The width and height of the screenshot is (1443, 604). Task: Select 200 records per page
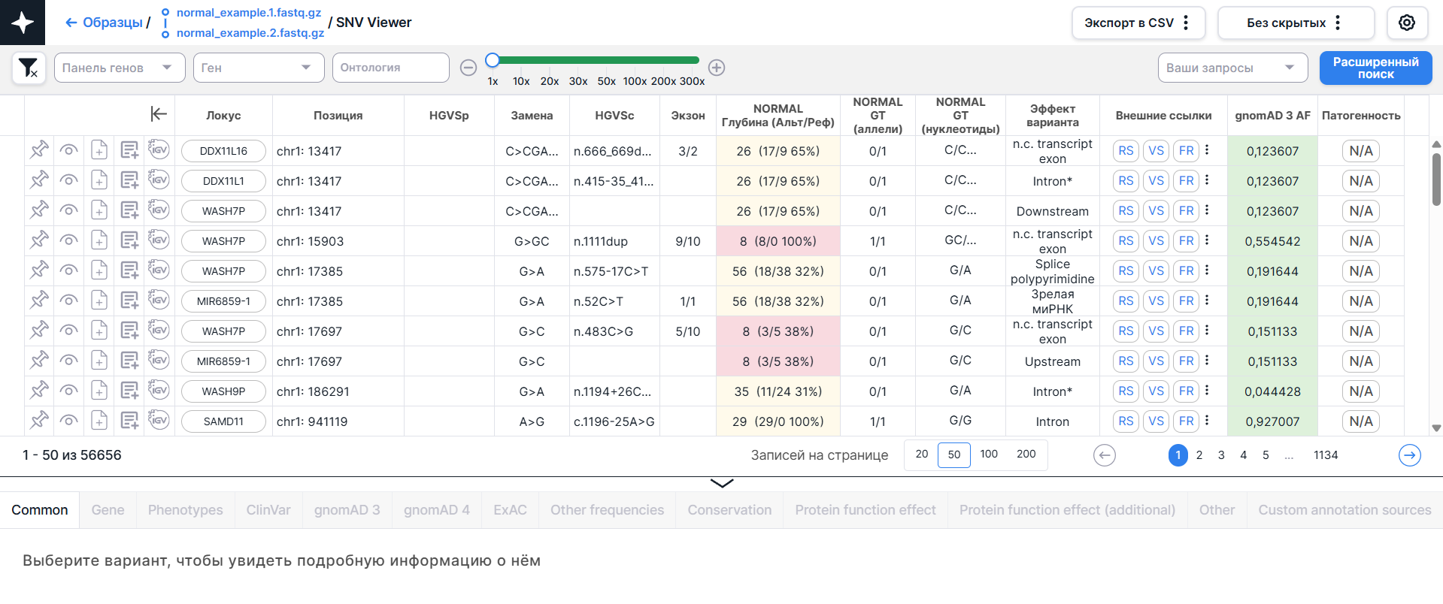tap(1026, 455)
